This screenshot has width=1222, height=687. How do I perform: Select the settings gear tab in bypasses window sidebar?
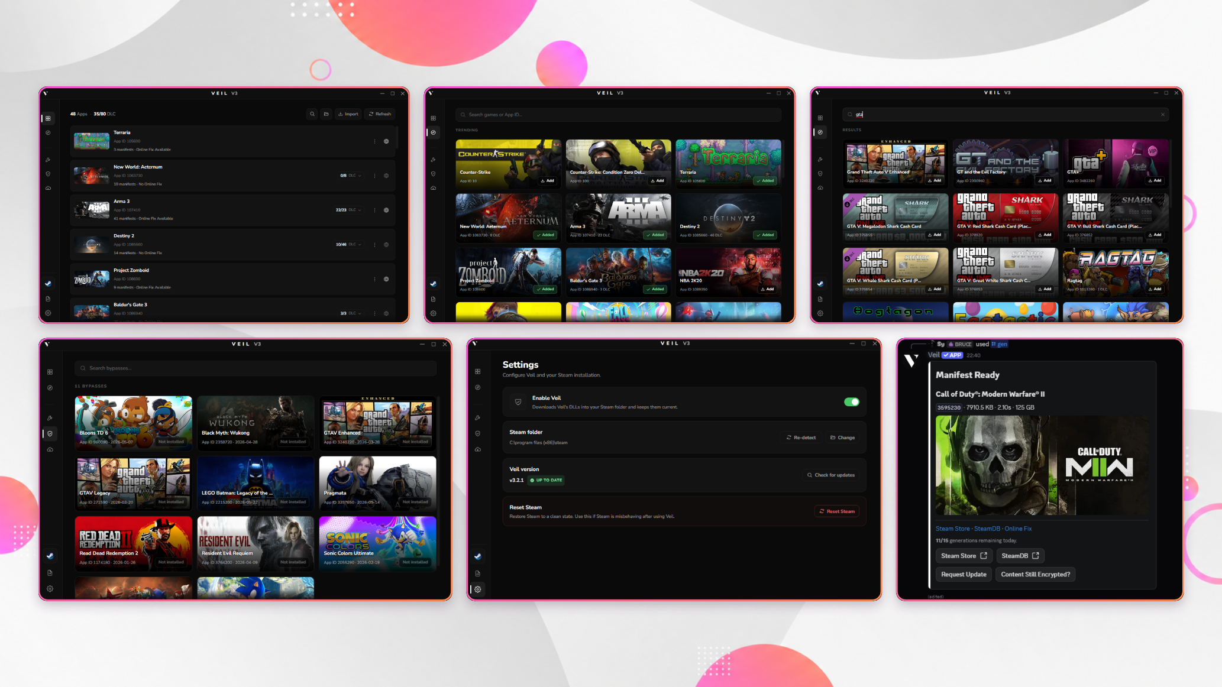pos(50,589)
